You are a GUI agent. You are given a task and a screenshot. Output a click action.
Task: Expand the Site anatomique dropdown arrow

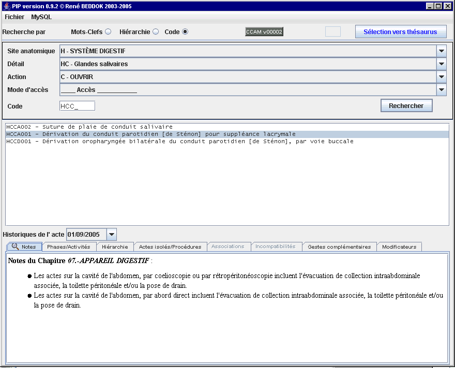click(x=442, y=51)
